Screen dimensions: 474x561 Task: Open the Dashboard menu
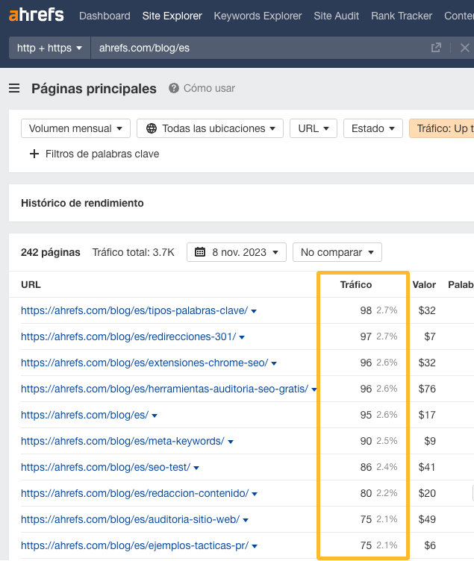click(x=105, y=16)
